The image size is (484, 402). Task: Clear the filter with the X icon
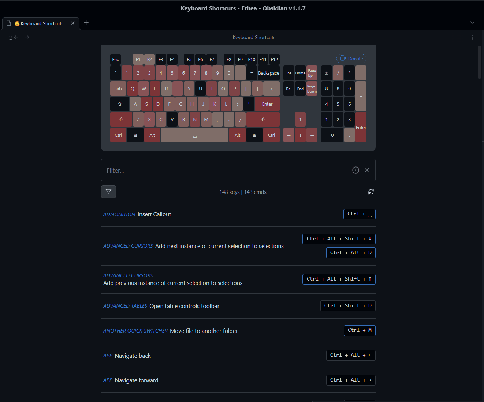[367, 170]
